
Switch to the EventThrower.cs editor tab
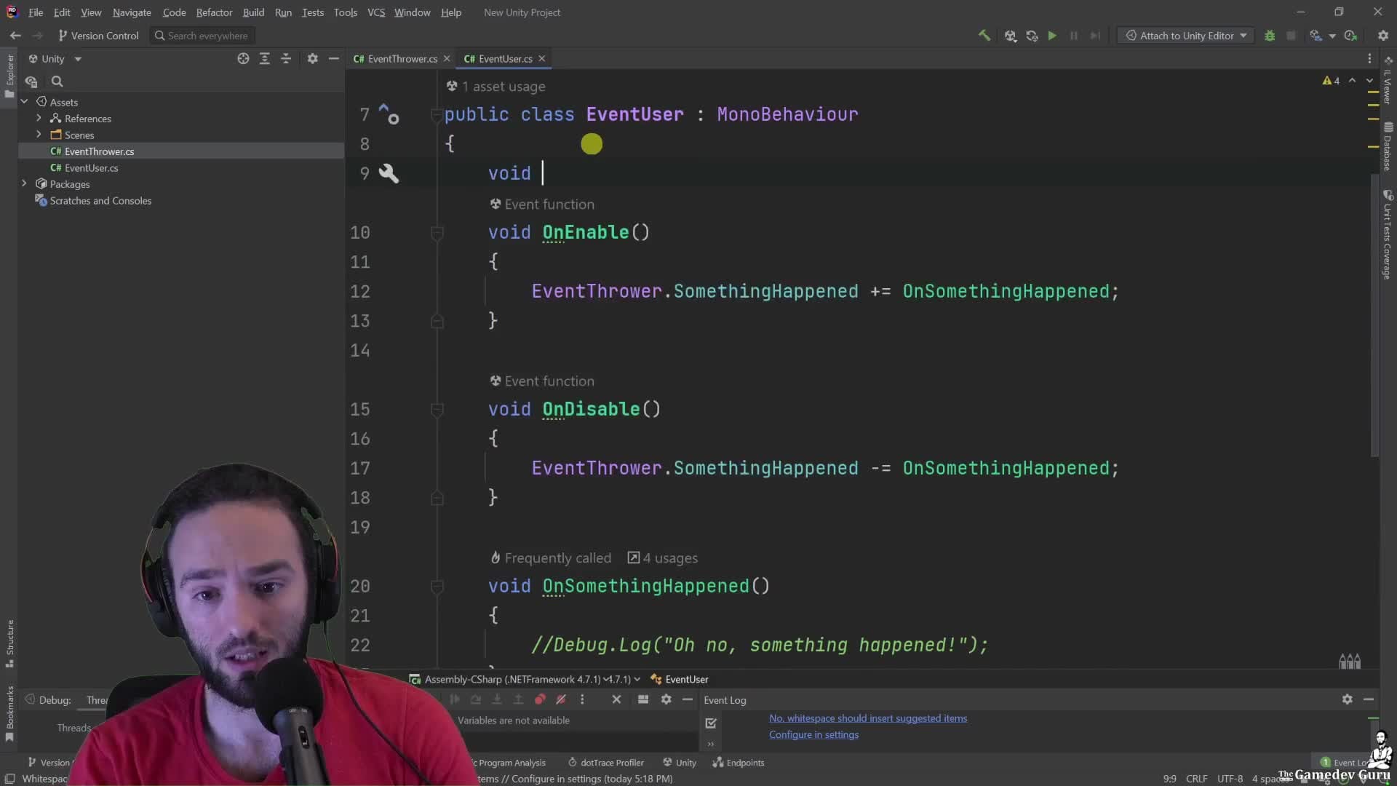[x=402, y=59]
